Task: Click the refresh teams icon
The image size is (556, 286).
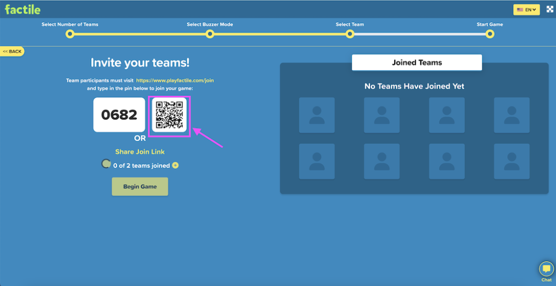Action: tap(106, 164)
